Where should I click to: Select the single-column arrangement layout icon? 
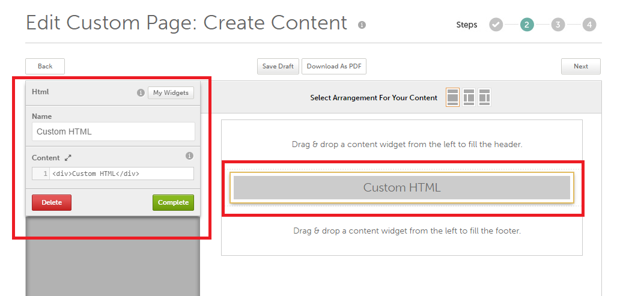tap(452, 97)
